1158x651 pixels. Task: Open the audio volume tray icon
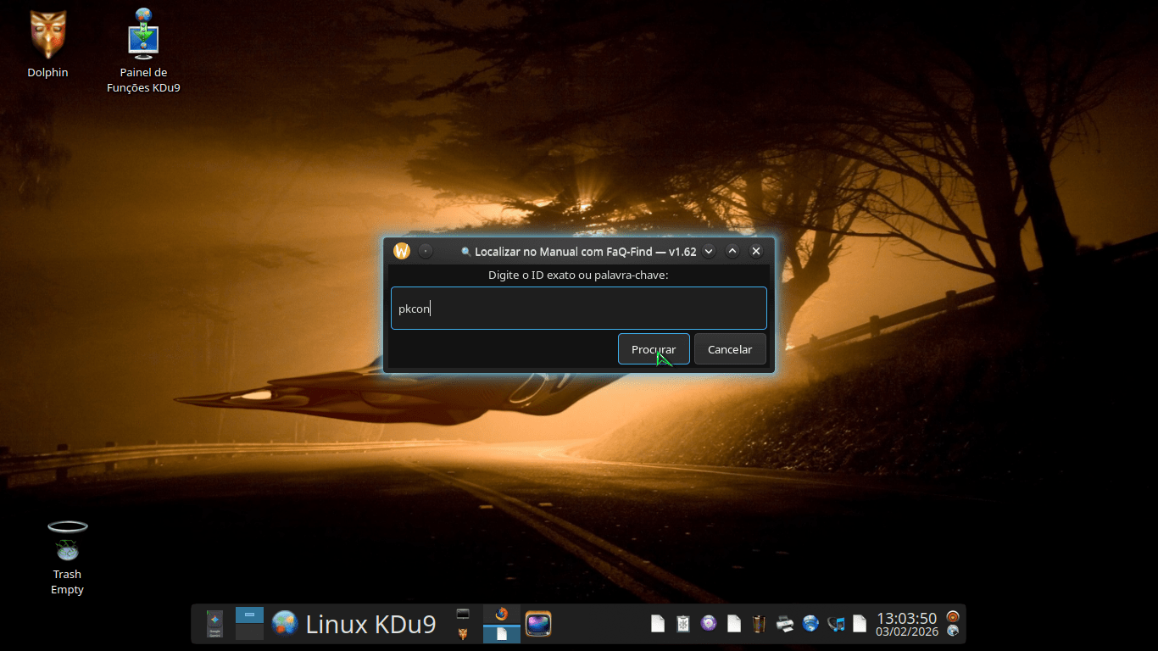(x=836, y=624)
